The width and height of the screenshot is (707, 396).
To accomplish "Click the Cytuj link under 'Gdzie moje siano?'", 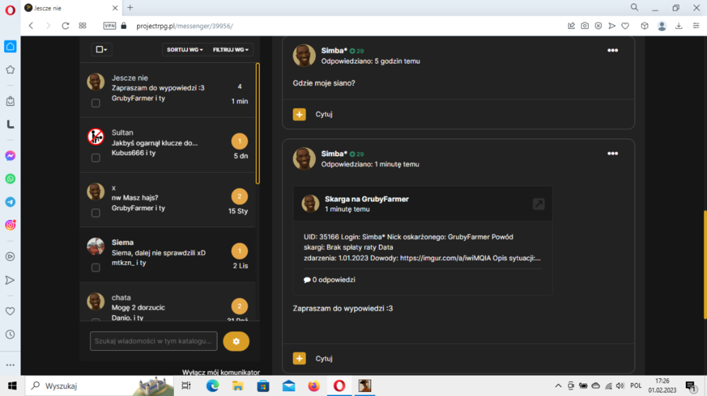I will click(324, 114).
